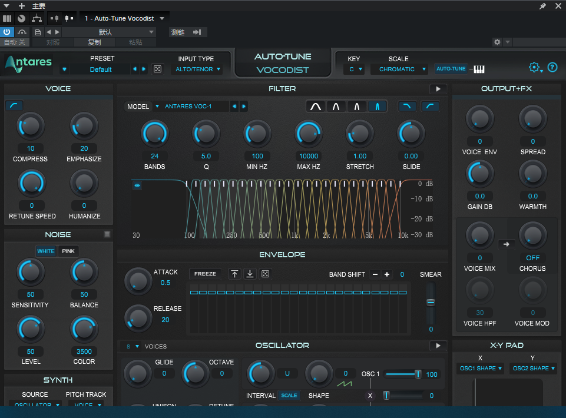The height and width of the screenshot is (418, 566).
Task: Toggle the filter low-pass curve button
Action: (407, 107)
